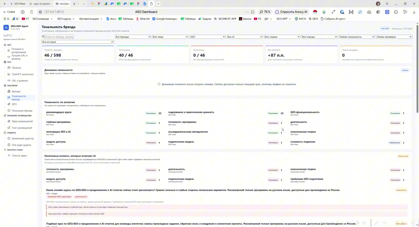Screen dimensions: 419x227
Task: Open the Промты page in sidebar
Action: tap(16, 68)
